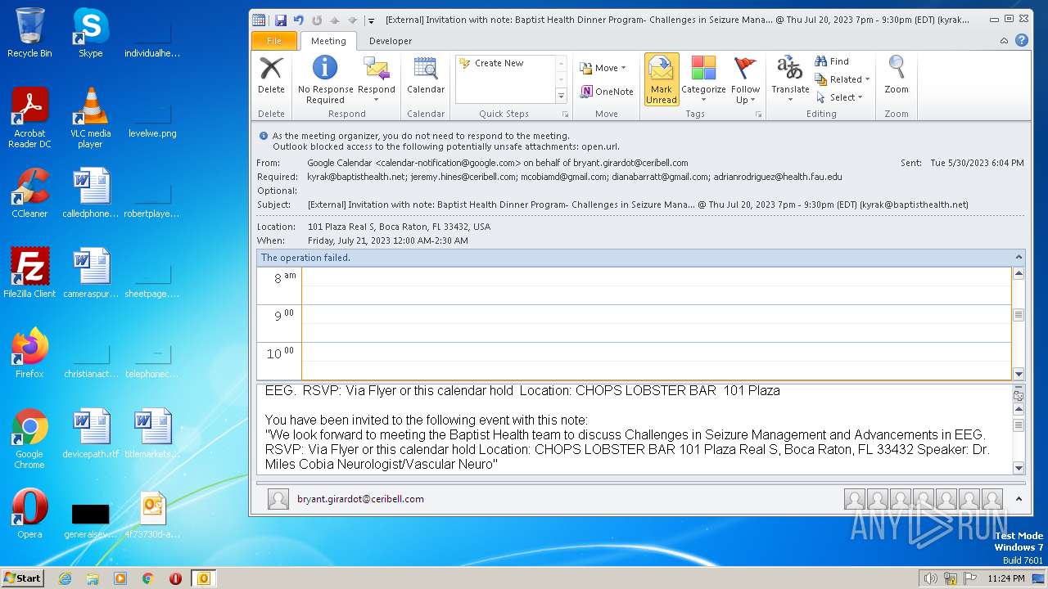
Task: Click Find in Editing group
Action: pos(832,61)
